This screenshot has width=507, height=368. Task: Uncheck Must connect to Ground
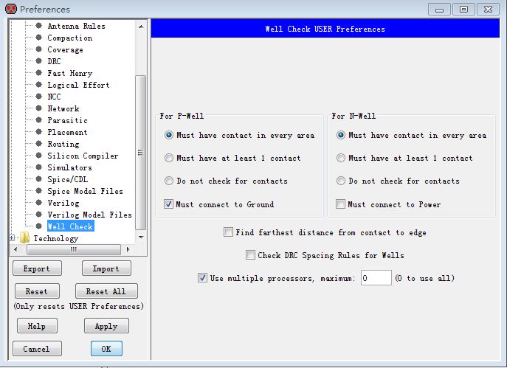pyautogui.click(x=168, y=204)
